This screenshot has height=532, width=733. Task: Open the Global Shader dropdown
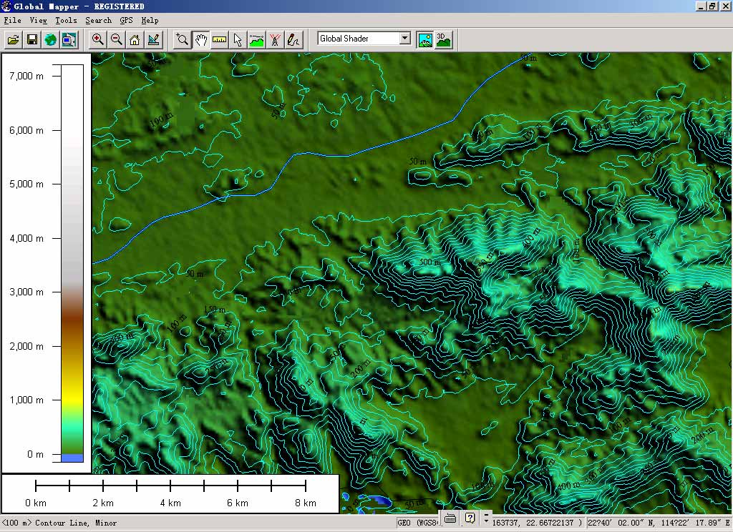[x=404, y=39]
